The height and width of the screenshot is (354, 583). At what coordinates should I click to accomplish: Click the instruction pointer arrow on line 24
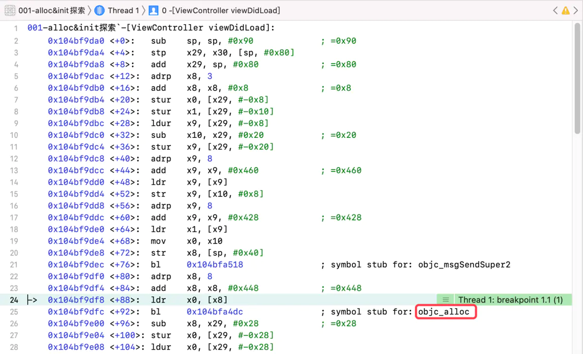click(32, 300)
